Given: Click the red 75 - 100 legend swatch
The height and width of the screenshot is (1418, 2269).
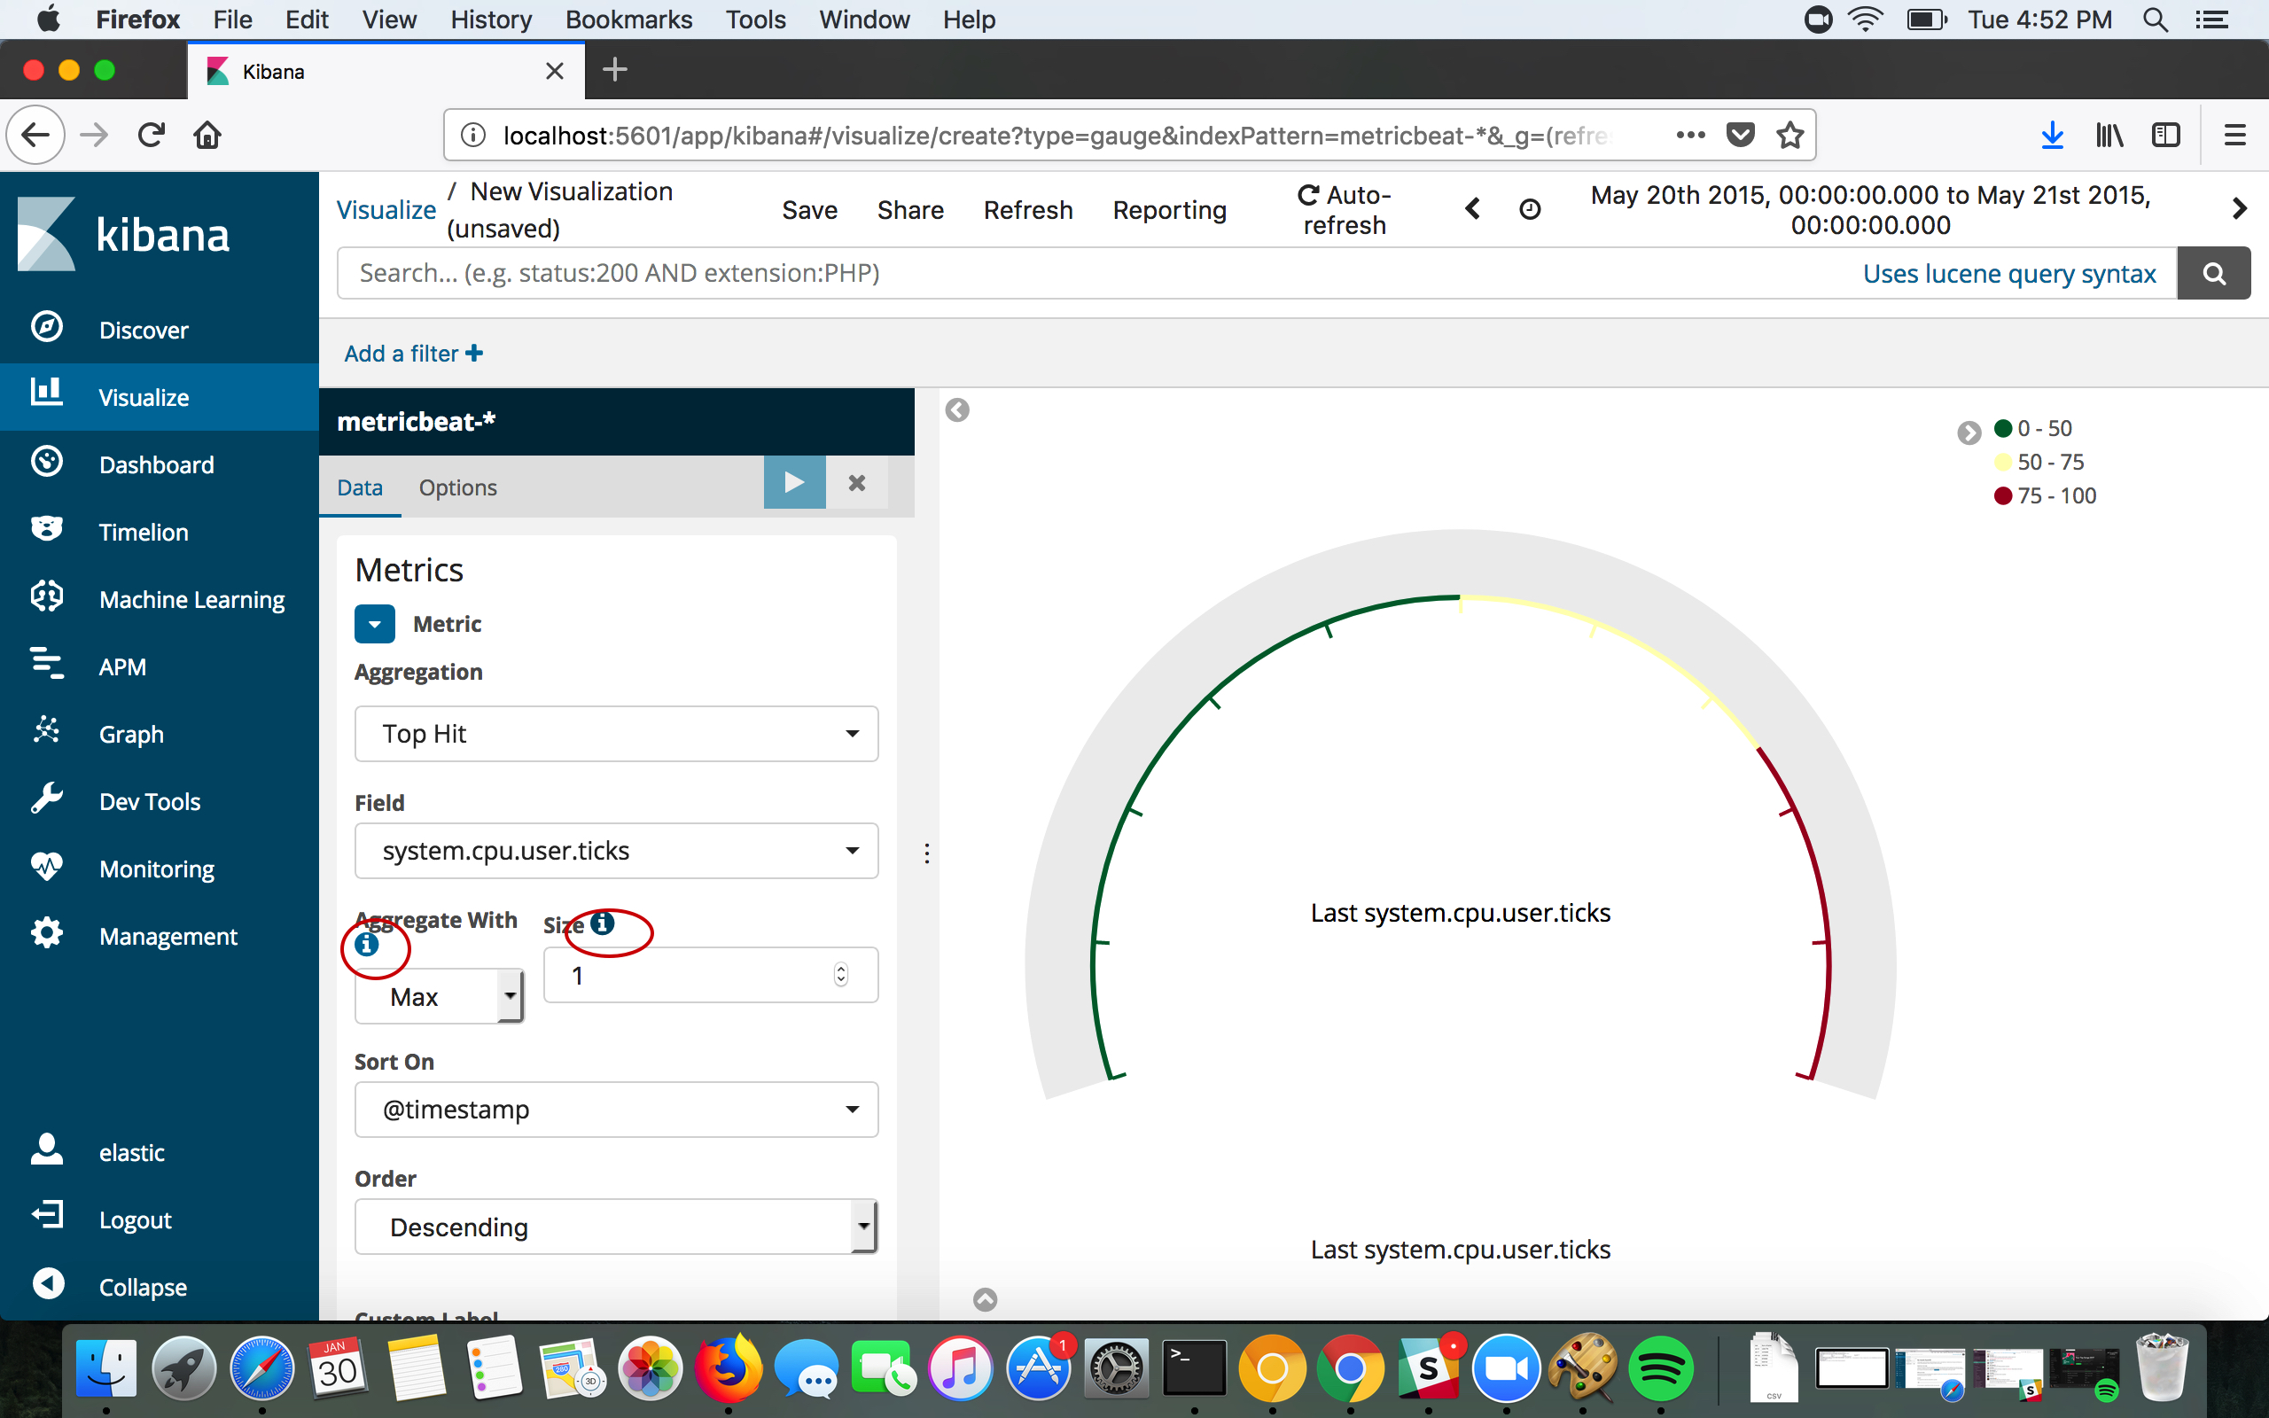Looking at the screenshot, I should [x=2004, y=496].
